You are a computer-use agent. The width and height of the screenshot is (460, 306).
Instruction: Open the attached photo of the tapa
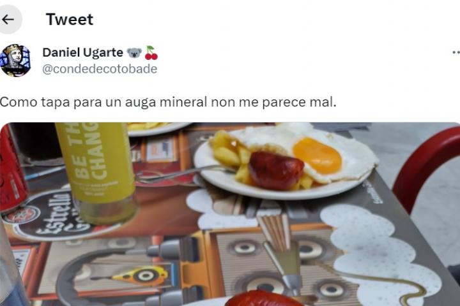pos(230,214)
